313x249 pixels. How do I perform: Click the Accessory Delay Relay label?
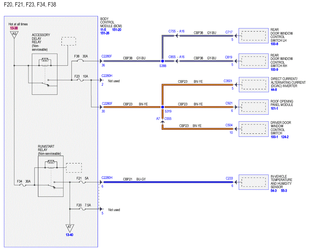click(x=41, y=42)
